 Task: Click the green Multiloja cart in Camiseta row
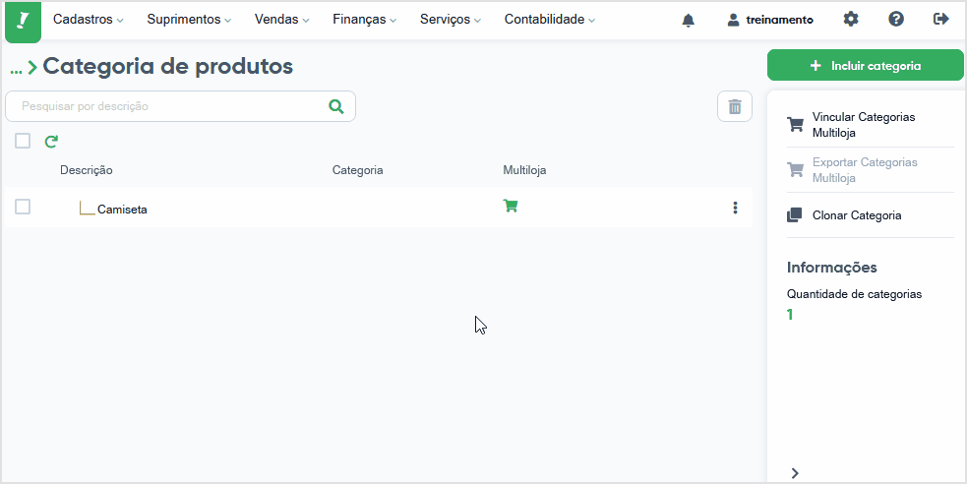[511, 206]
